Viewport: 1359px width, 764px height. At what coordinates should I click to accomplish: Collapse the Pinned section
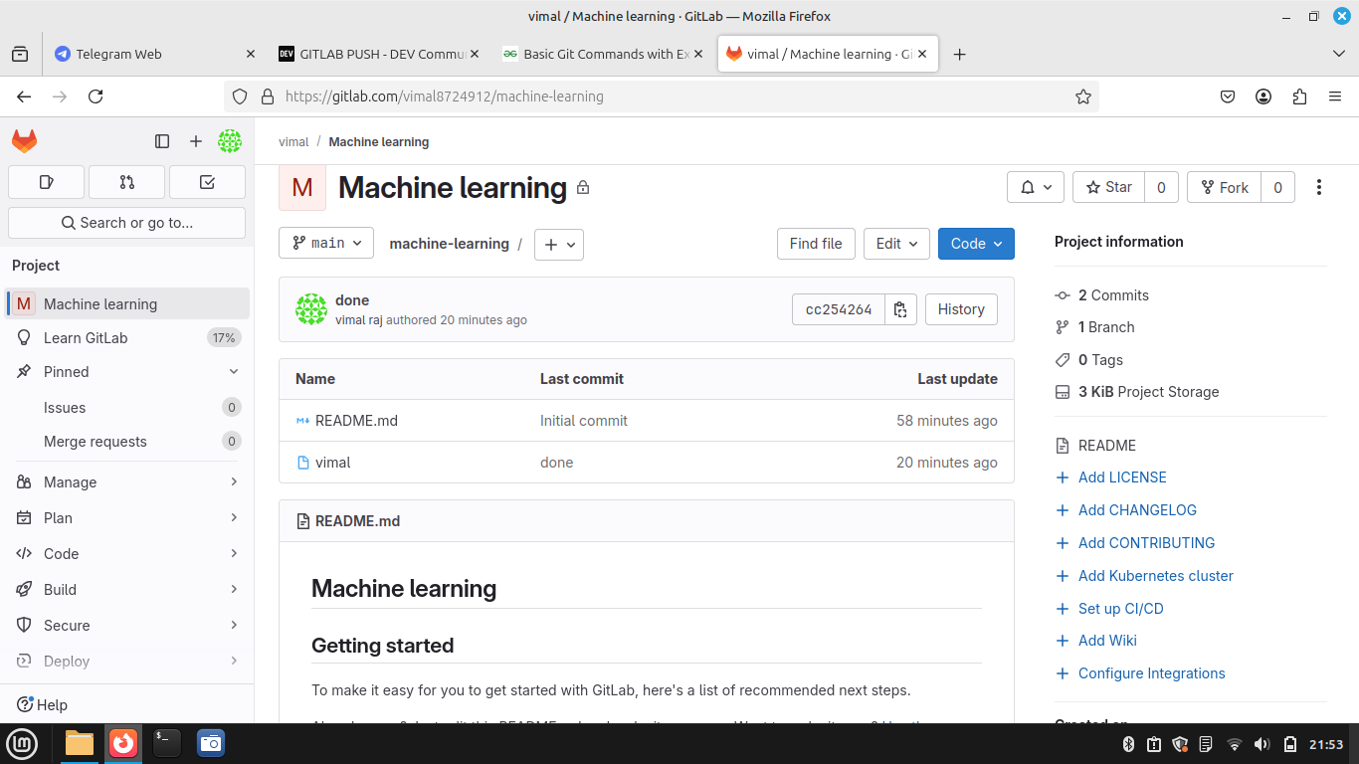pyautogui.click(x=126, y=372)
